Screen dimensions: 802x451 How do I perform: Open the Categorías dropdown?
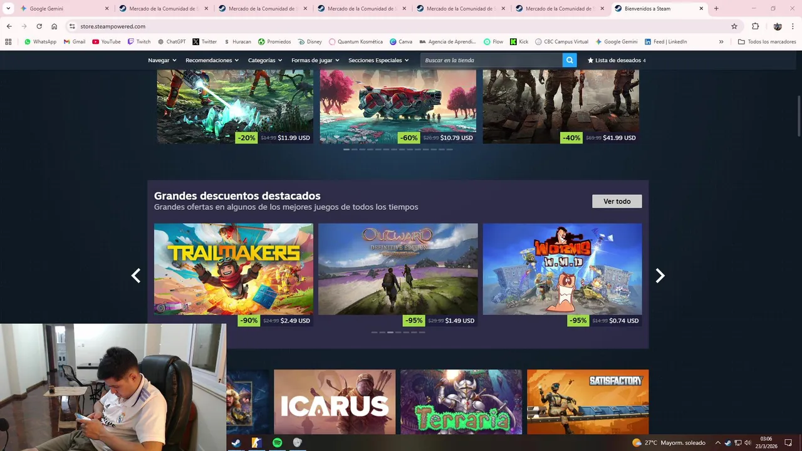coord(265,60)
